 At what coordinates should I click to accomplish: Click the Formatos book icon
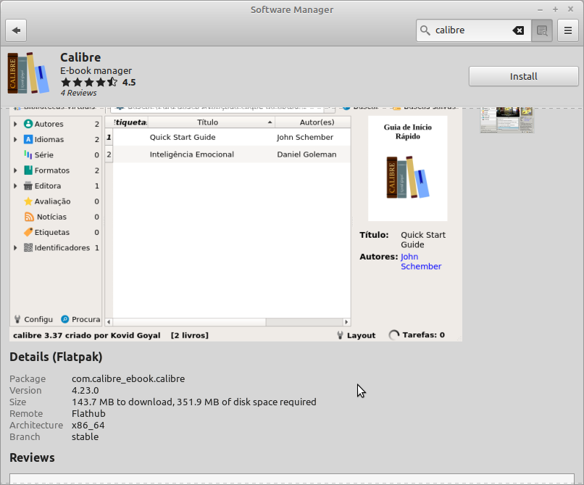(x=28, y=170)
